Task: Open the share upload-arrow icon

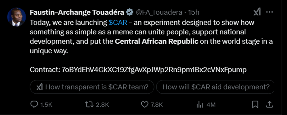Action: click(x=269, y=105)
